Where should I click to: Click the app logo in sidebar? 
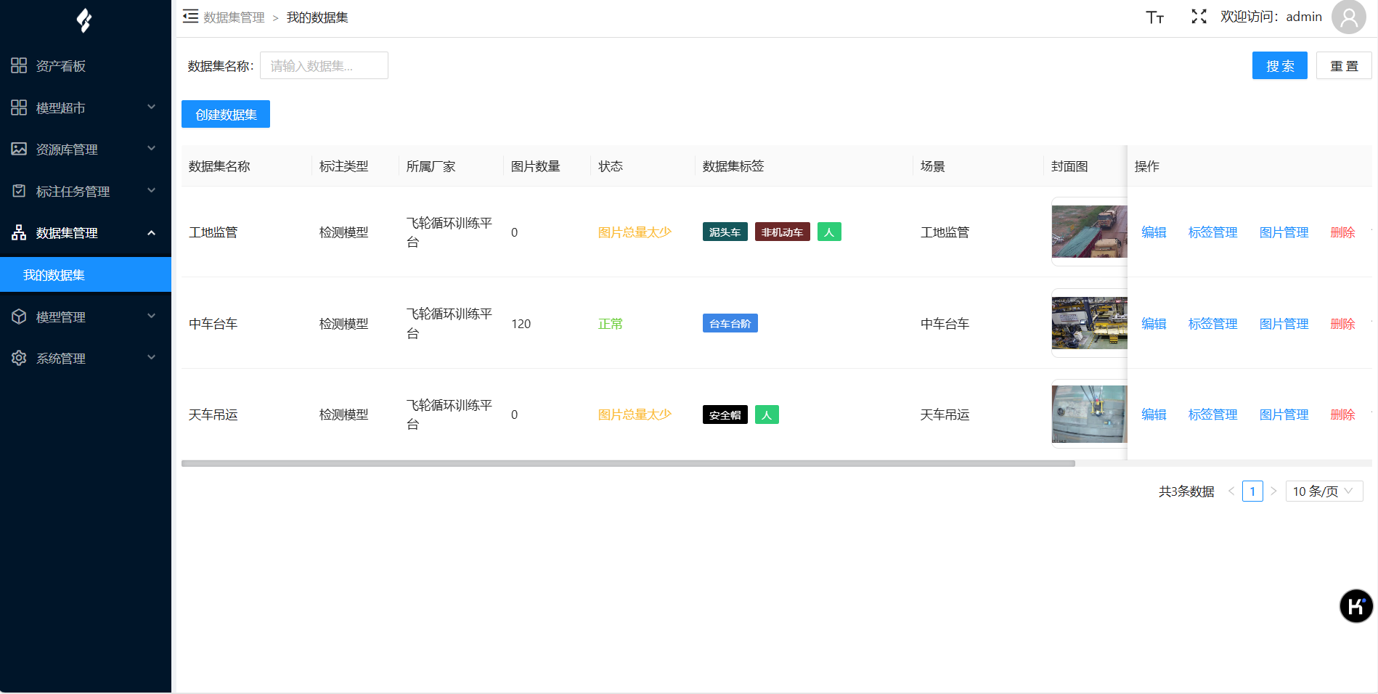(84, 20)
